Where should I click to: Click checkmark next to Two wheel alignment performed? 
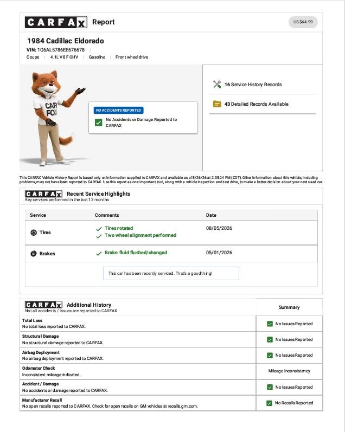(99, 236)
